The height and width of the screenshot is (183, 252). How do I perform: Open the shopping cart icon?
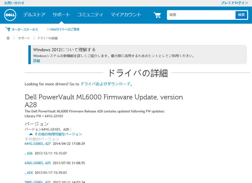[157, 15]
